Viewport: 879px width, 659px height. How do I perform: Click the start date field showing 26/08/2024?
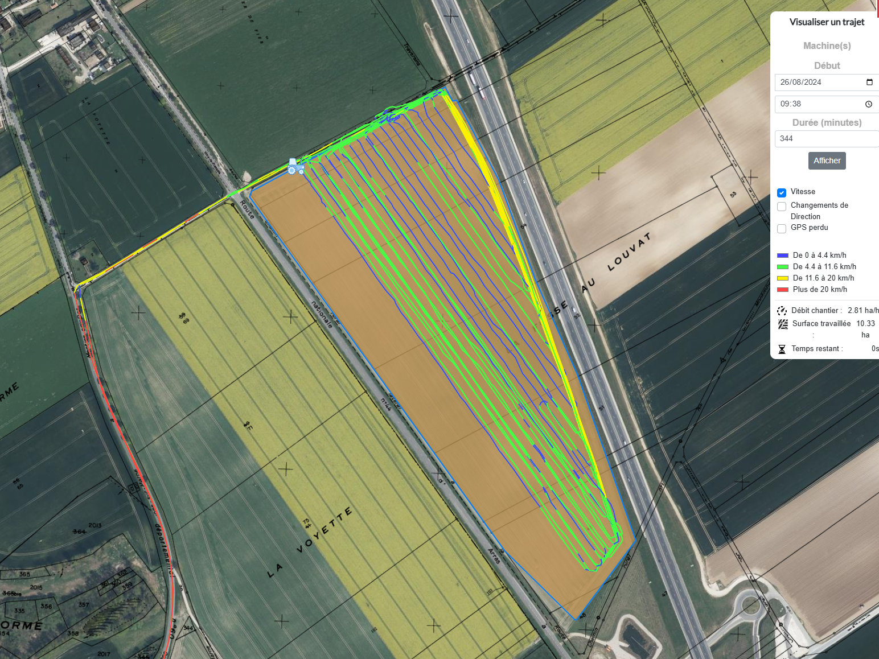coord(820,83)
